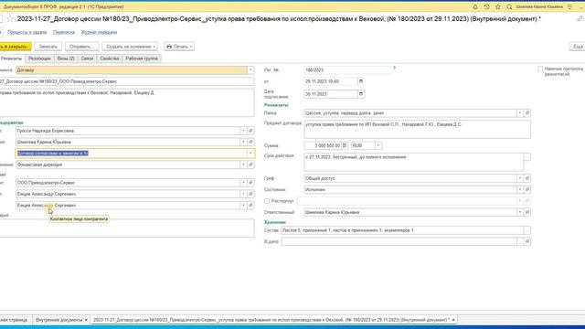Expand document type Договор dropdown
Image resolution: width=585 pixels, height=329 pixels.
point(250,70)
